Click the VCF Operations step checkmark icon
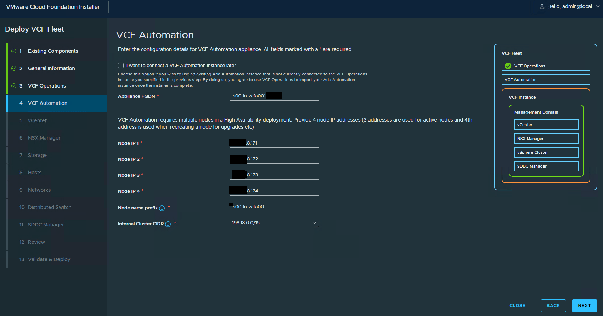This screenshot has width=603, height=316. (14, 86)
